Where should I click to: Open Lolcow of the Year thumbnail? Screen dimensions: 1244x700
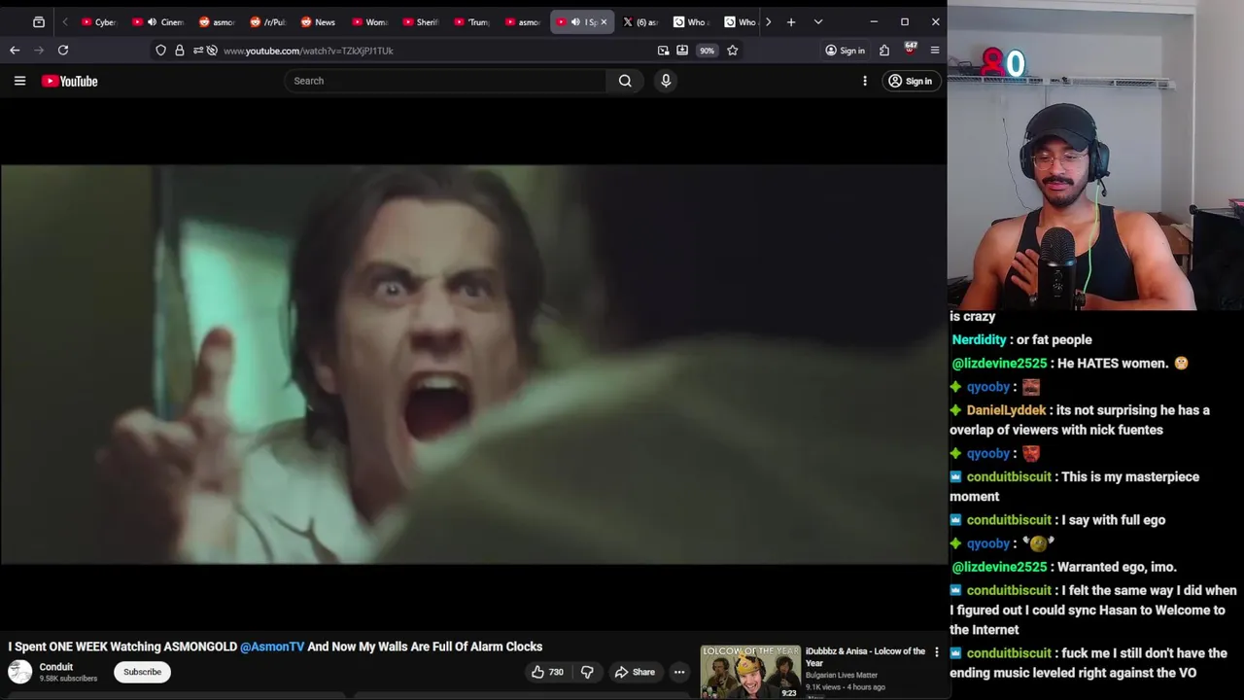point(750,672)
